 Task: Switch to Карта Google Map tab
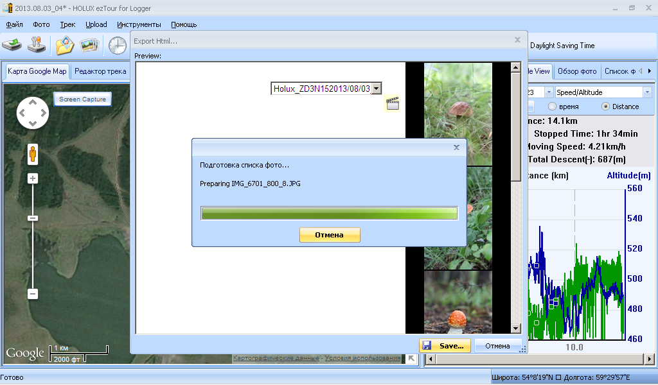click(37, 71)
